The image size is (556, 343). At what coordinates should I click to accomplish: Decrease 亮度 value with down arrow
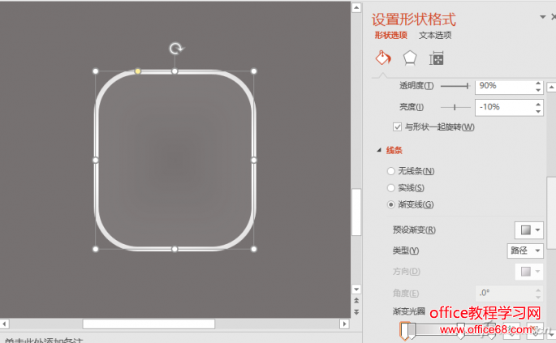point(538,111)
